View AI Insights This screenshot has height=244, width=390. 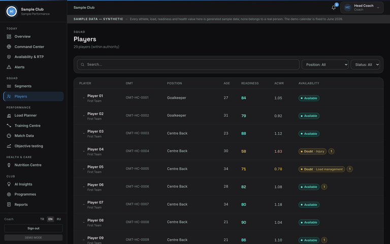34,184
